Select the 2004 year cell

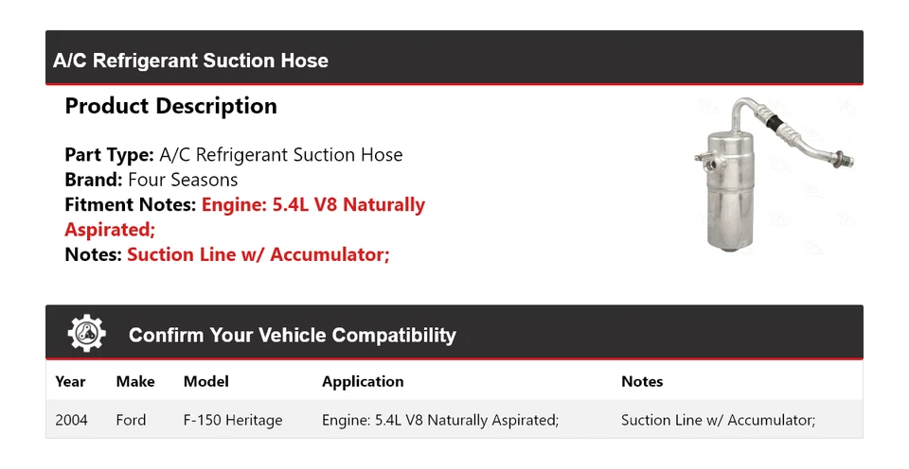pyautogui.click(x=71, y=420)
